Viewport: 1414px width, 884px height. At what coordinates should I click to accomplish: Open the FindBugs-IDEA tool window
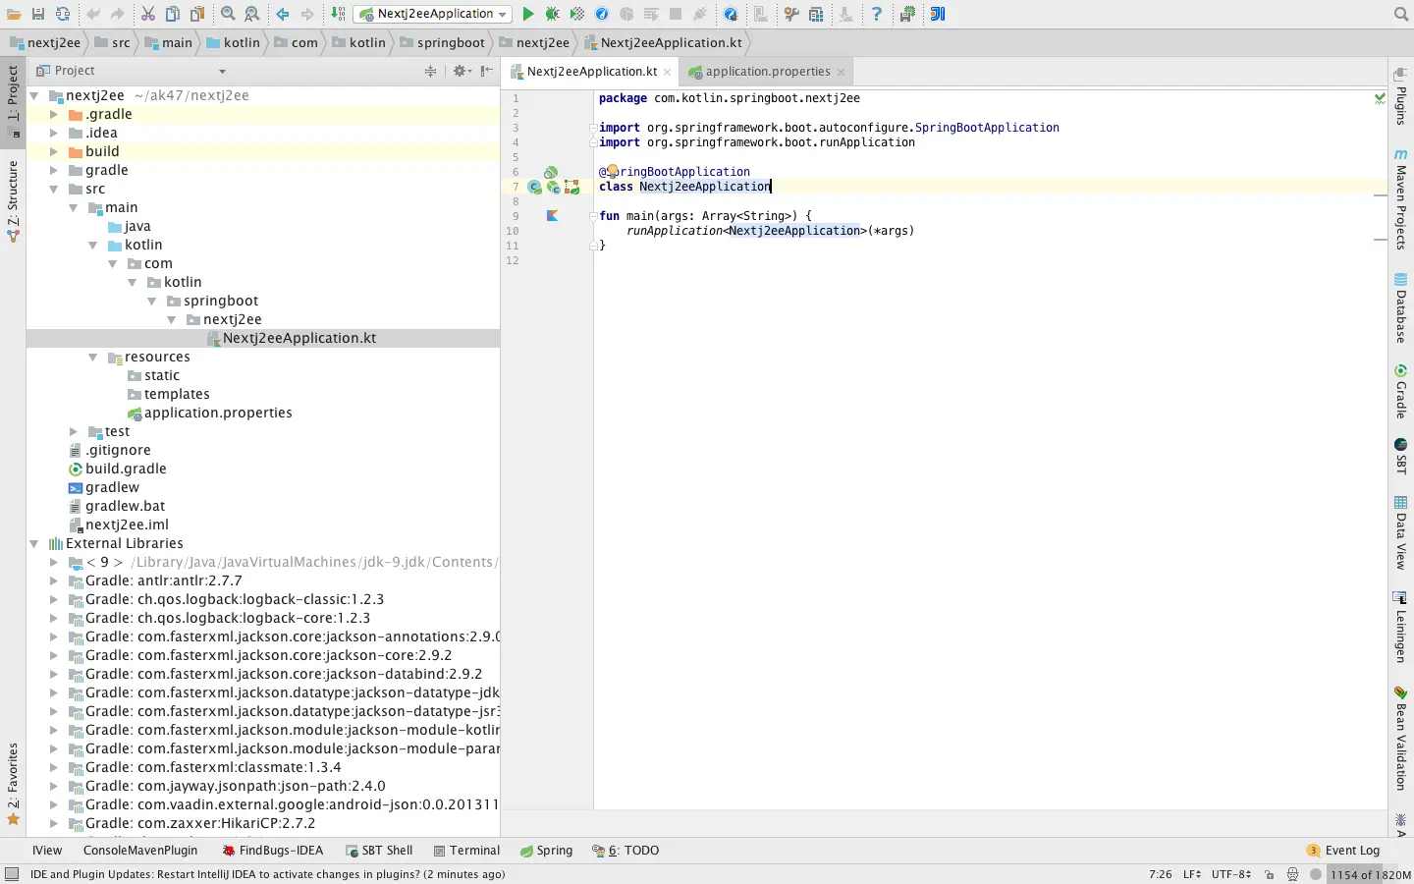(x=272, y=851)
